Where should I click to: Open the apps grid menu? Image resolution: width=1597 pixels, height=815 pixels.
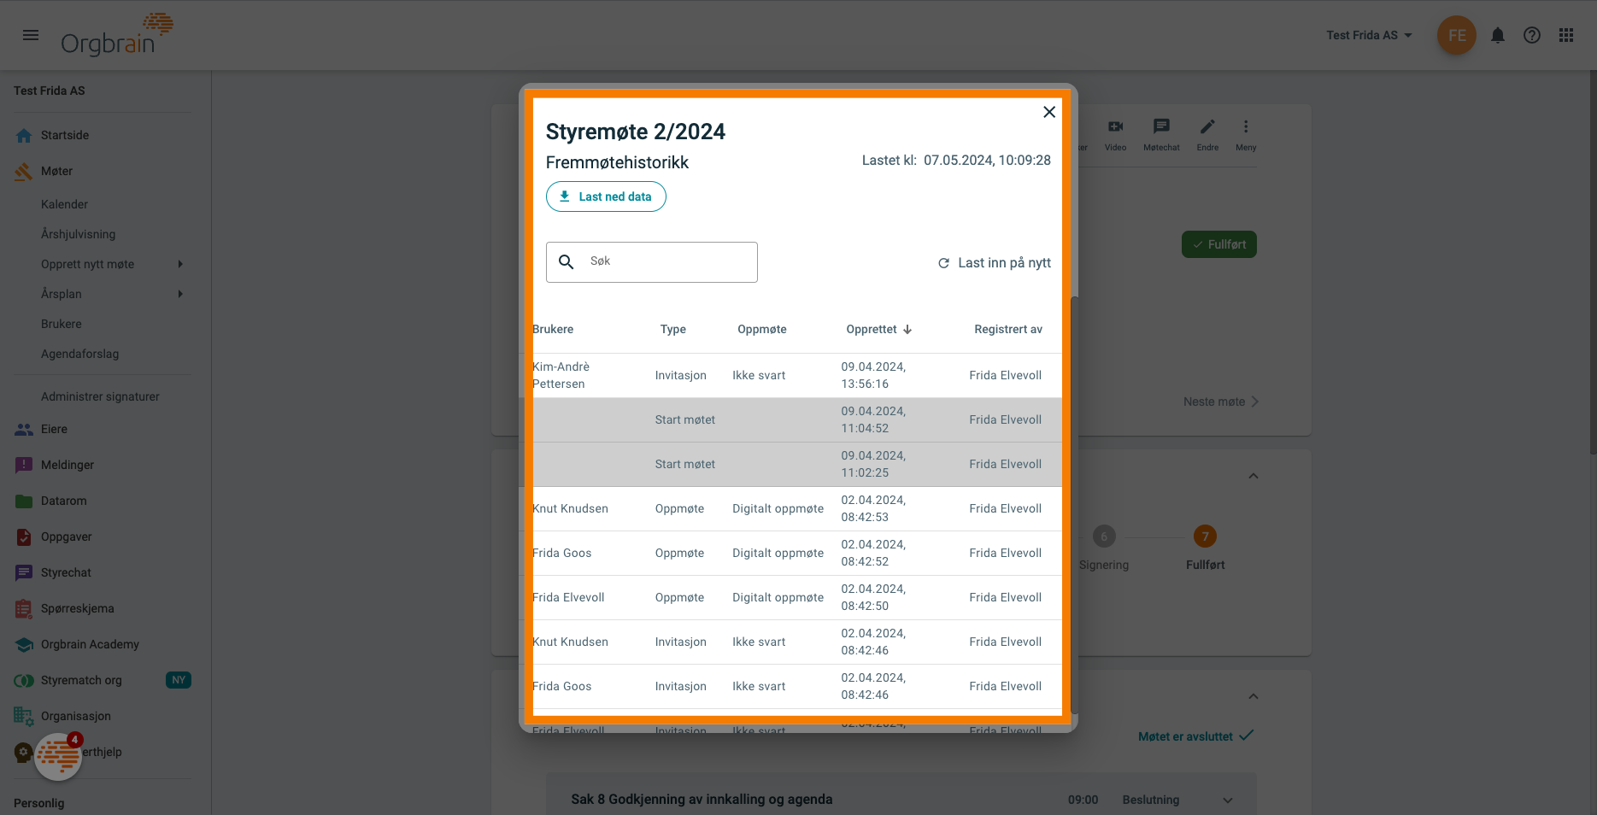coord(1566,35)
